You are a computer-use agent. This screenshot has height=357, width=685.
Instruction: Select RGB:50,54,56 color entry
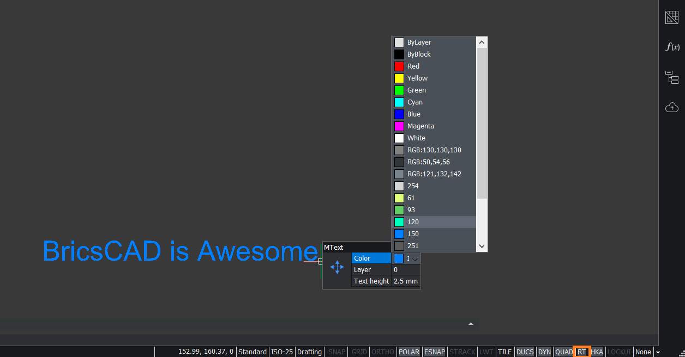(434, 162)
